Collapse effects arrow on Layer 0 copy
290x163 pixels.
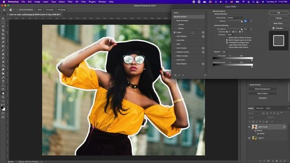287,127
